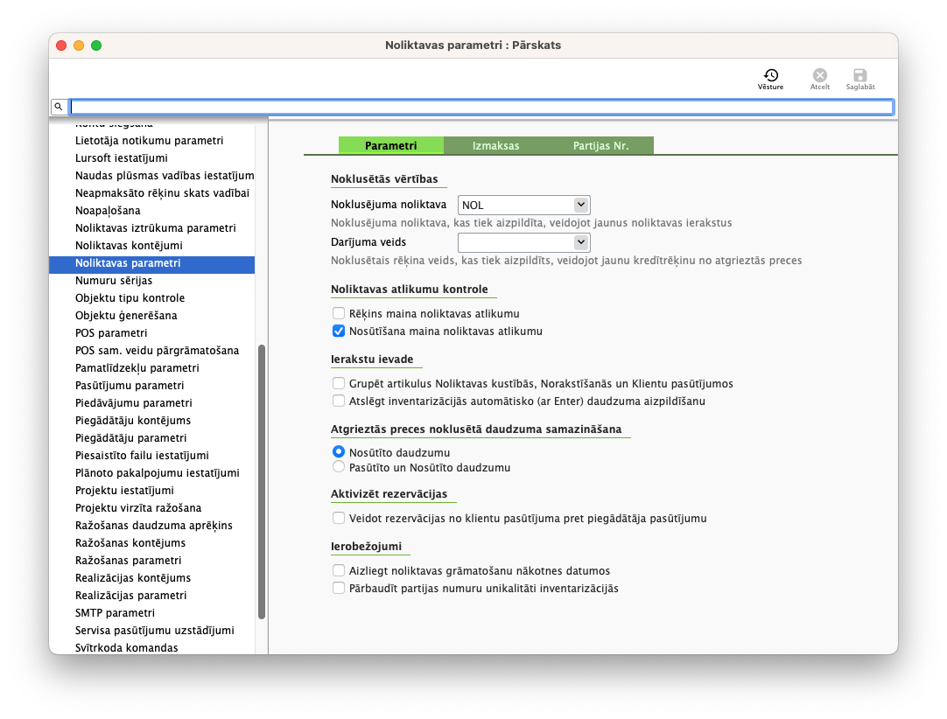Switch to the Parametri tab
Image resolution: width=947 pixels, height=719 pixels.
point(390,145)
